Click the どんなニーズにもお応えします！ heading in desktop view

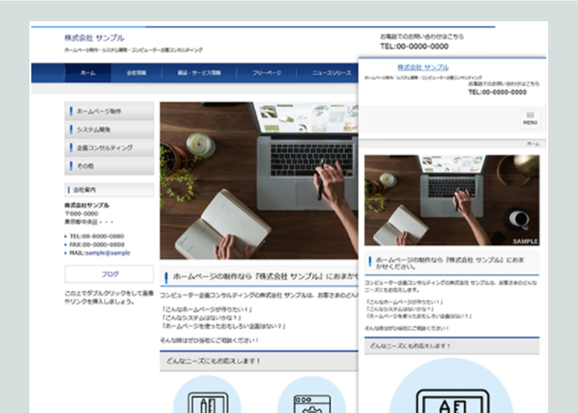tap(259, 361)
